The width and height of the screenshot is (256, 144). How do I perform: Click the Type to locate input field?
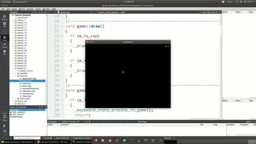(27, 138)
